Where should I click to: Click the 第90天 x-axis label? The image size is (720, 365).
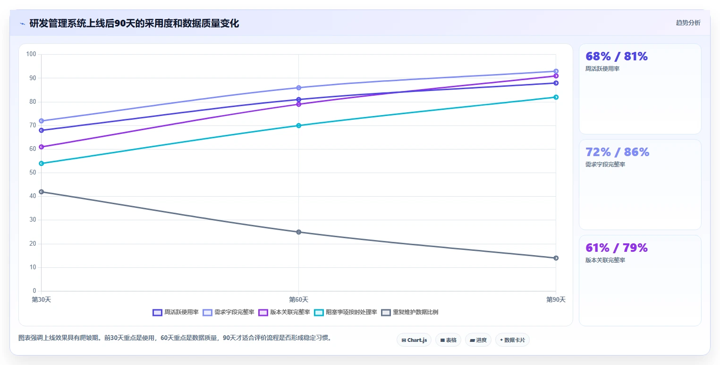click(x=556, y=300)
